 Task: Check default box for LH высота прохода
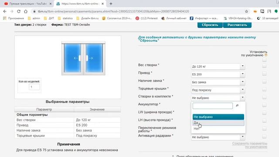264,120
